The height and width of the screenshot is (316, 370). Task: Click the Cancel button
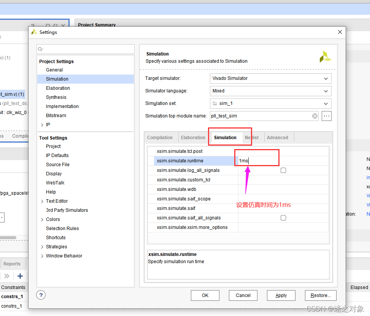click(x=243, y=295)
